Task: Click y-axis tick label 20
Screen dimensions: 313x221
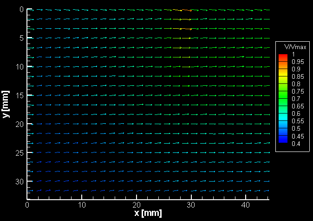Action: 20,125
